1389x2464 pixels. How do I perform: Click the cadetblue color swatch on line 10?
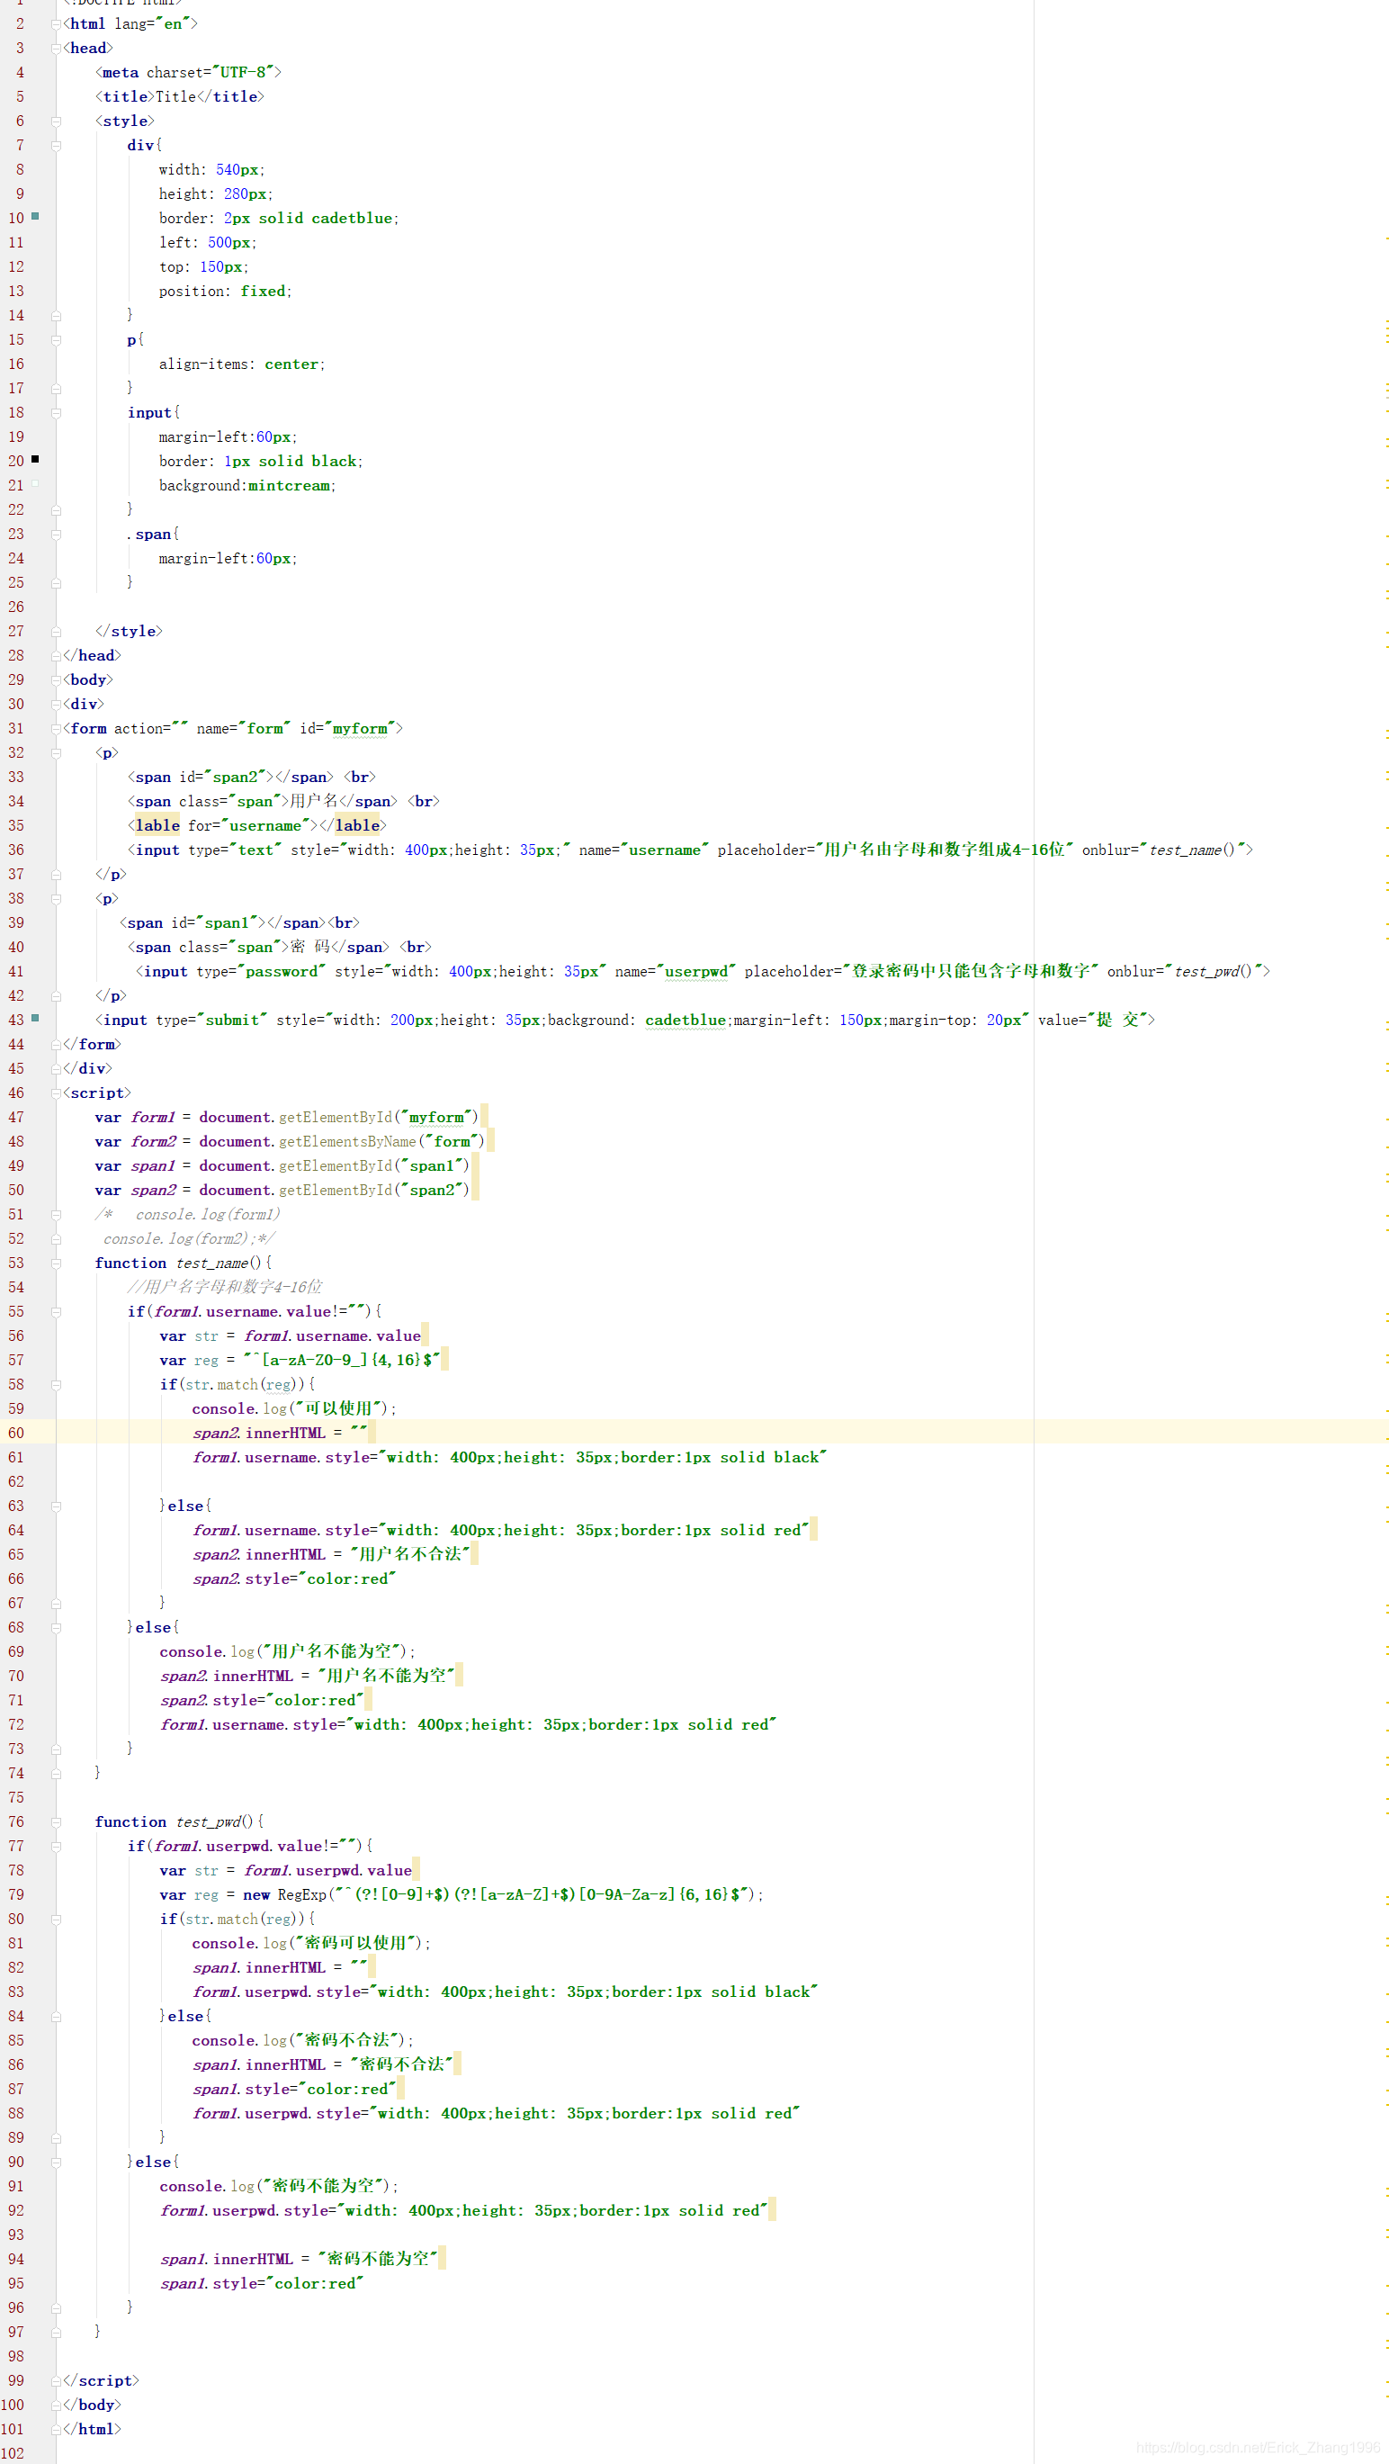click(35, 216)
